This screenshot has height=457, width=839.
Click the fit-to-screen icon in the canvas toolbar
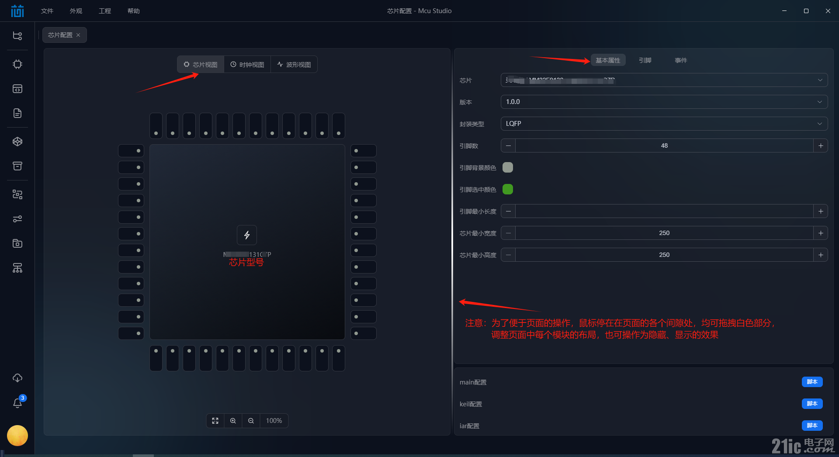[x=215, y=420]
